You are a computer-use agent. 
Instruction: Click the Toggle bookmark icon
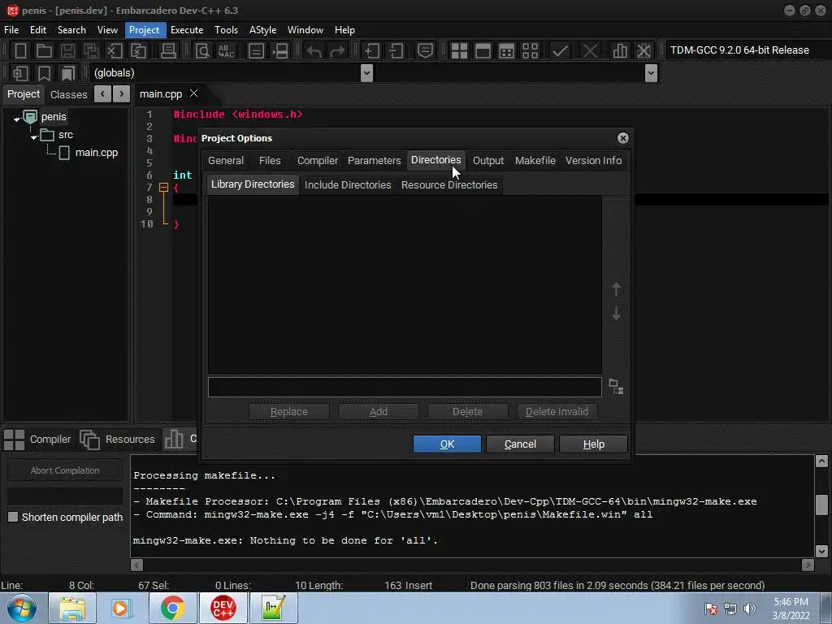[44, 73]
